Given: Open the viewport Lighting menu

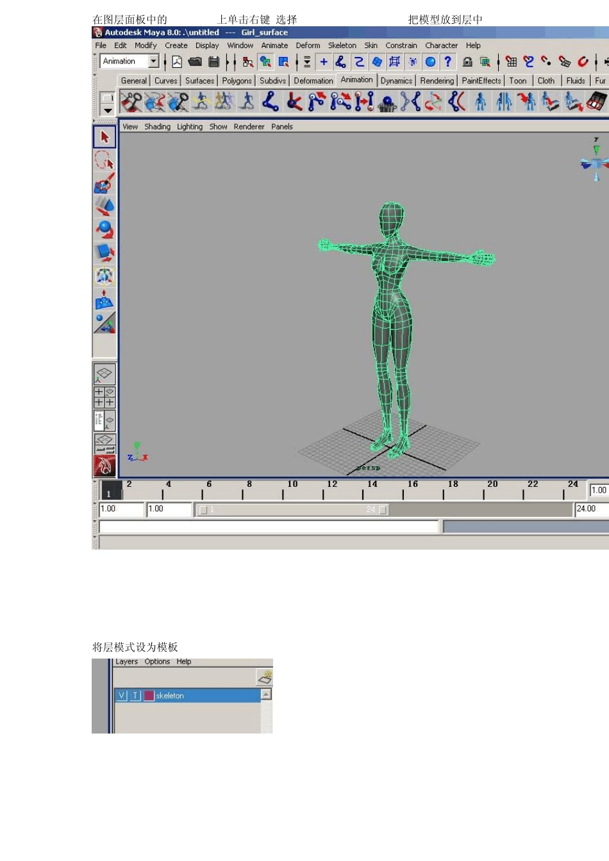Looking at the screenshot, I should (x=190, y=127).
